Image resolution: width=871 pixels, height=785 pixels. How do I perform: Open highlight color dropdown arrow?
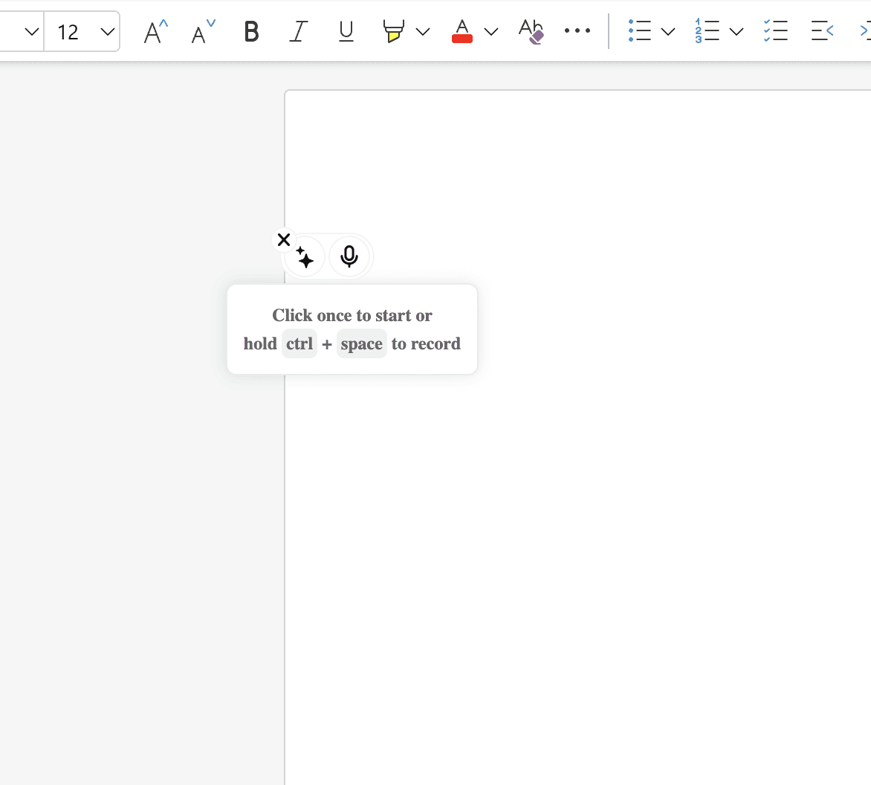[x=423, y=32]
